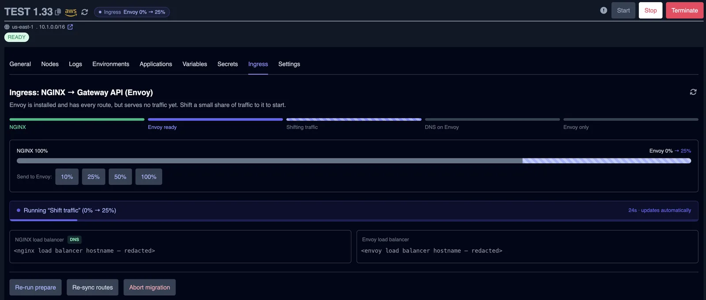Click the us-east-1 region label
Screen dimensions: 706x300
23,27
